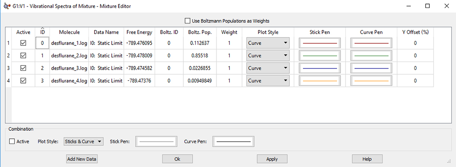Click Add New Data button
The height and width of the screenshot is (167, 456).
pyautogui.click(x=82, y=159)
